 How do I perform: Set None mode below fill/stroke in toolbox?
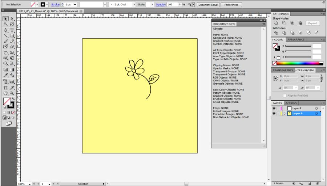(13, 112)
